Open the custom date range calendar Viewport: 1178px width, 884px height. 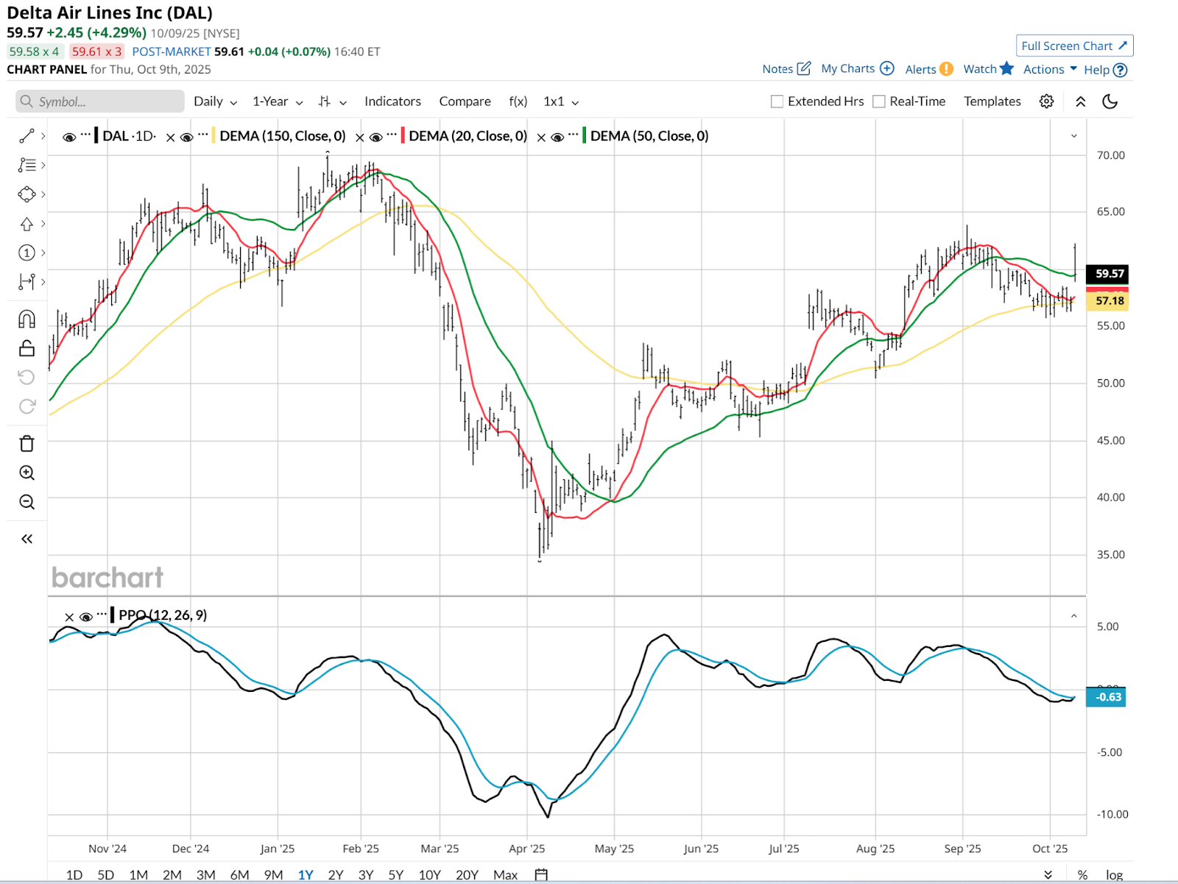[541, 875]
